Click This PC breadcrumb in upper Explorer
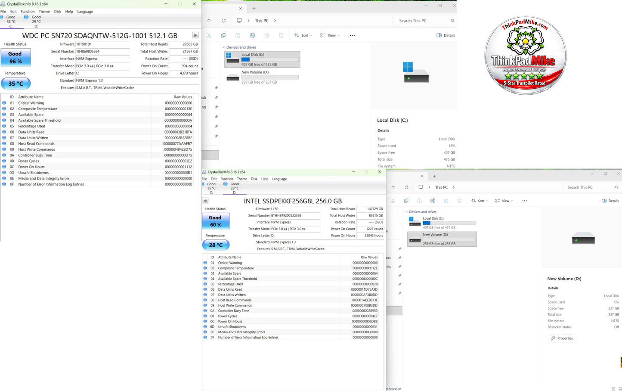The width and height of the screenshot is (622, 391). point(261,21)
